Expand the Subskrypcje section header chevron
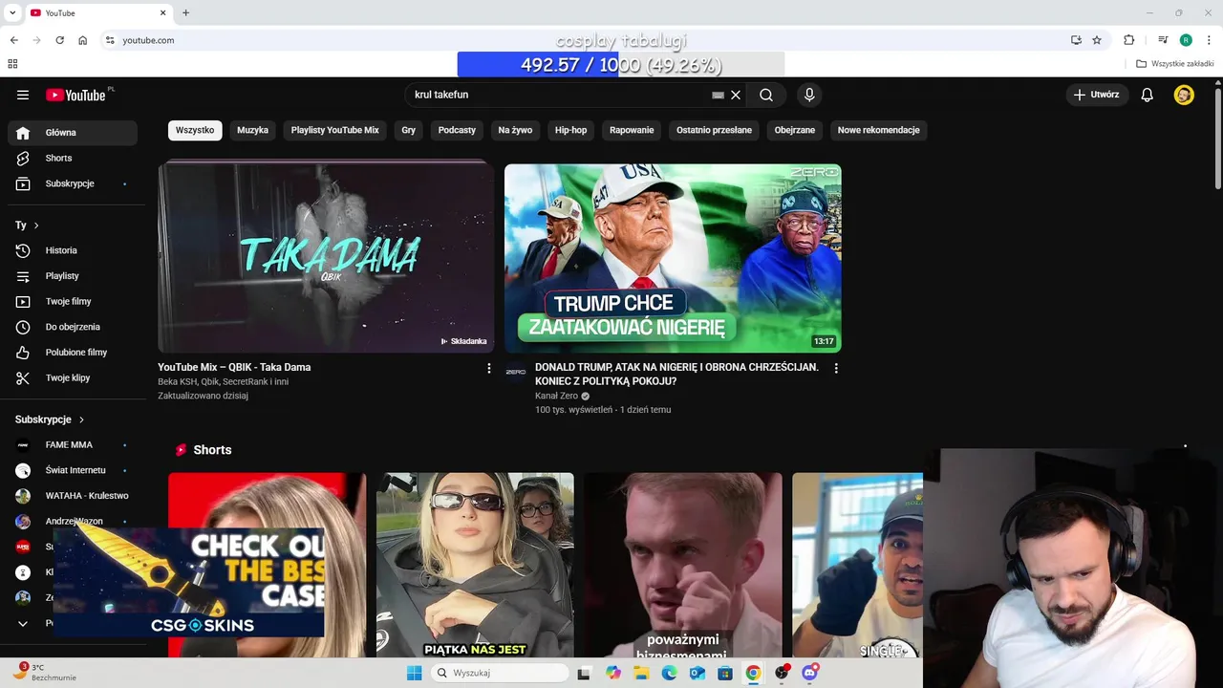This screenshot has height=688, width=1223. pyautogui.click(x=81, y=419)
